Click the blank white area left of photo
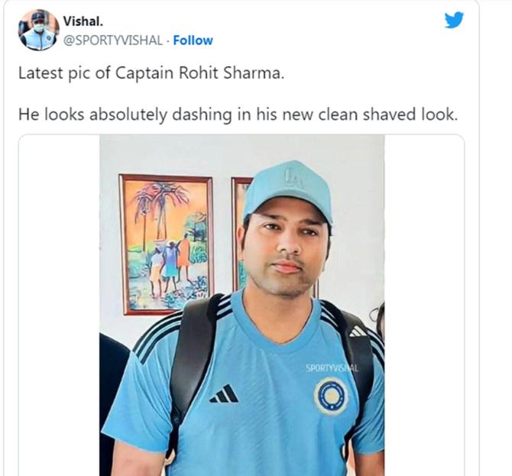 59,305
